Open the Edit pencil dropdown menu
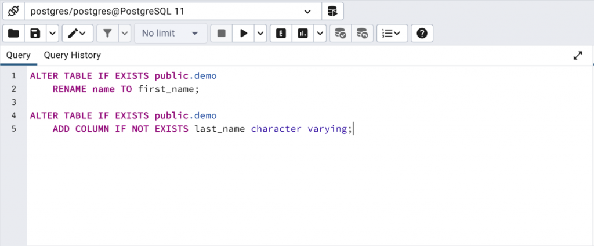 pyautogui.click(x=77, y=34)
